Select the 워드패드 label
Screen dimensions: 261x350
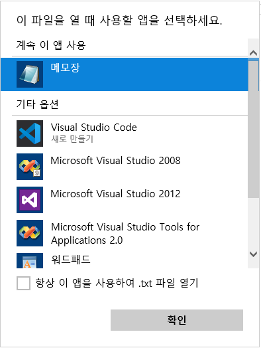[x=71, y=260]
